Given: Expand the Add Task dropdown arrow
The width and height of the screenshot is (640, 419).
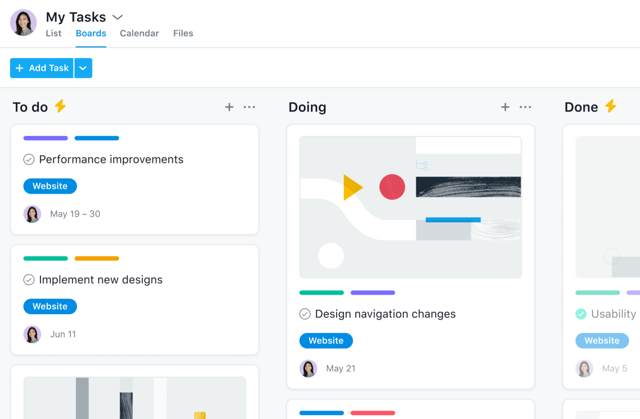Looking at the screenshot, I should click(x=83, y=68).
